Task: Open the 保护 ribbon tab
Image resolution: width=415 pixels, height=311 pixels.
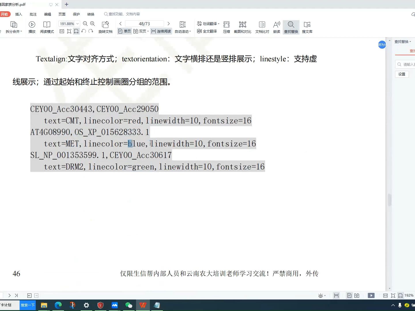Action: tap(76, 14)
